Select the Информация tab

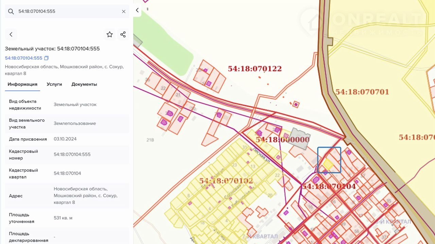[x=22, y=84]
